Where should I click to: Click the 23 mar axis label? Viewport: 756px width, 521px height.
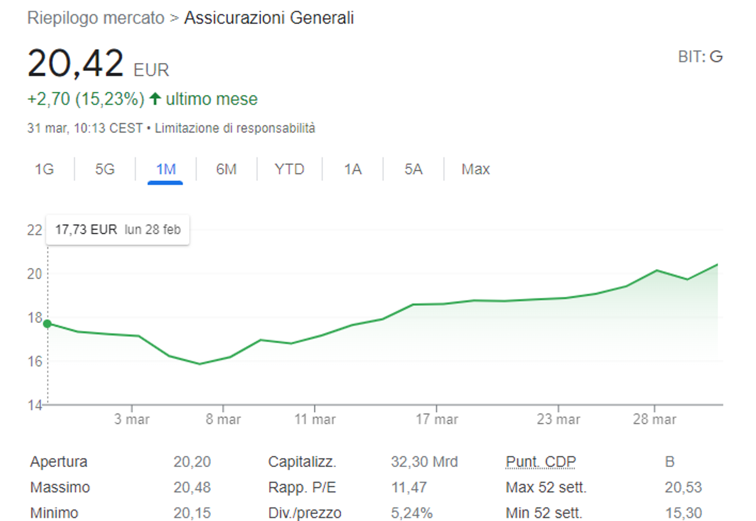tap(558, 419)
